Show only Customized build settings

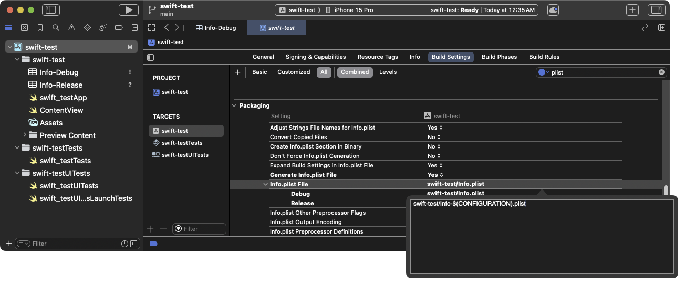click(294, 72)
